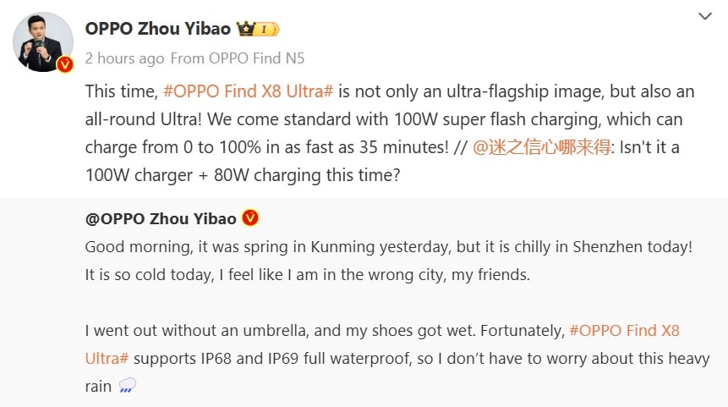Click the "Good morning" line in the repost

[x=389, y=247]
